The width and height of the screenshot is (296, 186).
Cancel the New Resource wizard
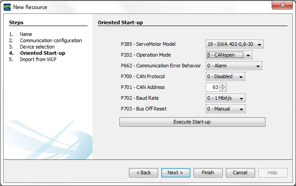240,173
